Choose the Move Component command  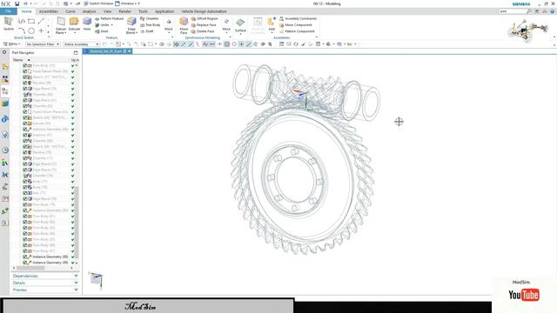[296, 25]
